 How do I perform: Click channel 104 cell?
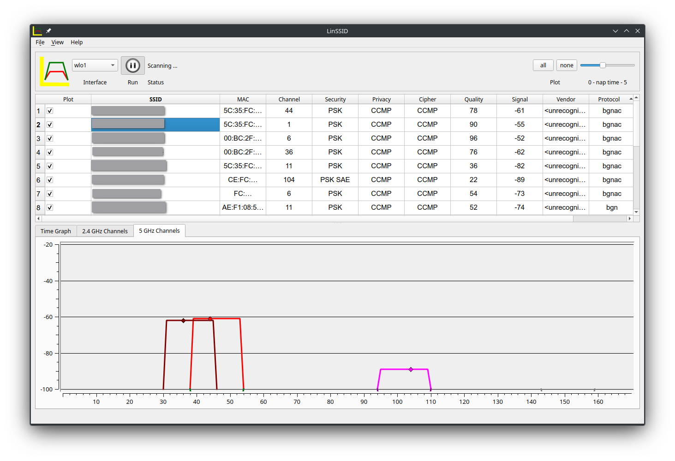click(x=289, y=180)
